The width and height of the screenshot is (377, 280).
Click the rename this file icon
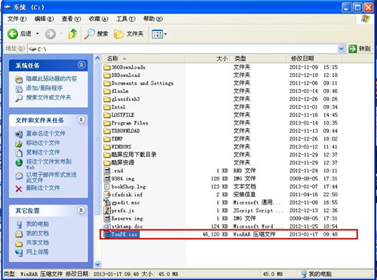19,134
